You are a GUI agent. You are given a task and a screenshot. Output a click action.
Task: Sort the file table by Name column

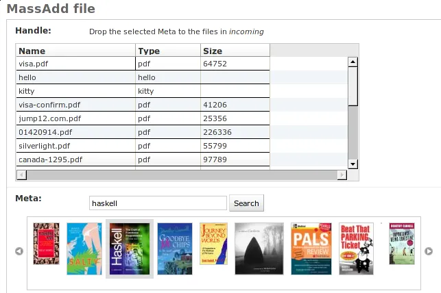point(75,51)
